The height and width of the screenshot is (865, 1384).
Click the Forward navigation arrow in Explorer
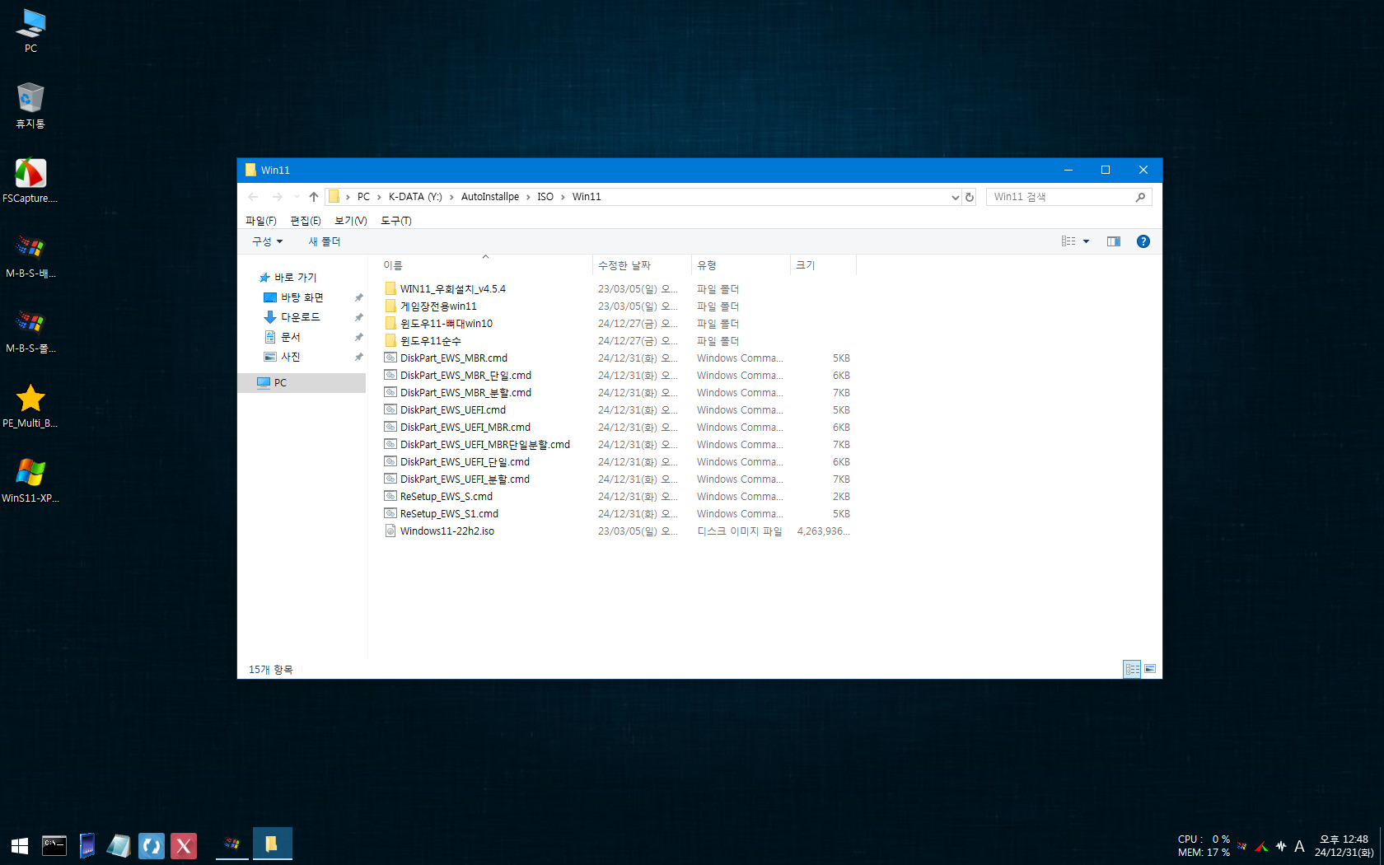click(278, 197)
